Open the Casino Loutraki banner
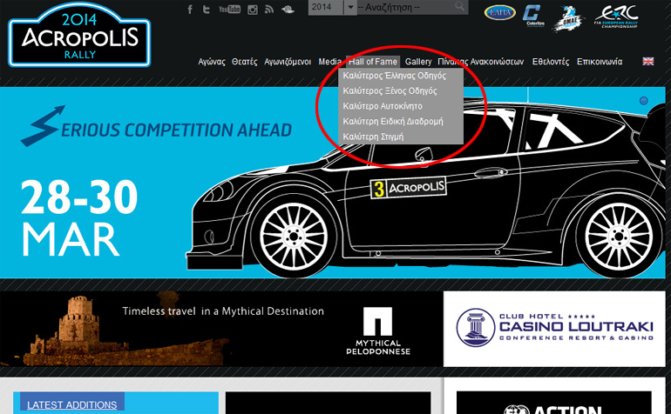The image size is (671, 414). coord(554,329)
